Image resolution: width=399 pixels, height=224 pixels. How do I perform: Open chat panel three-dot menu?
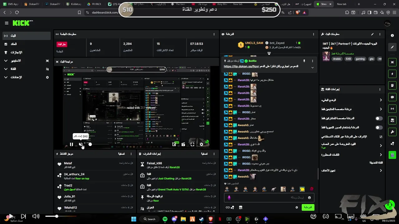[x=313, y=34]
